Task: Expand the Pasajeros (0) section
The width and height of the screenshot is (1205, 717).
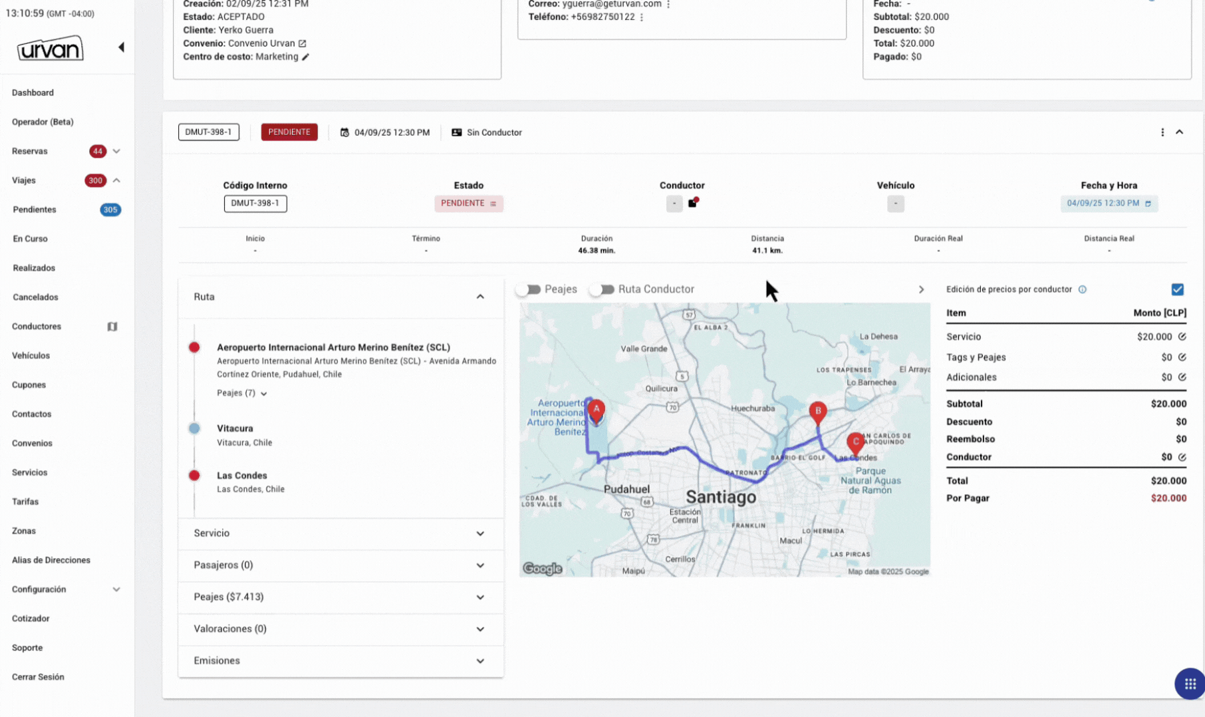Action: click(x=340, y=565)
